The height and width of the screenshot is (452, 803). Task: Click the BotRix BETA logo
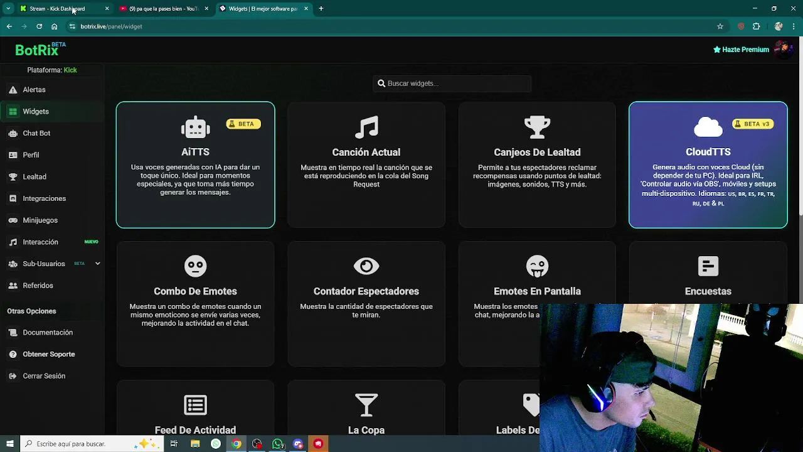click(40, 50)
